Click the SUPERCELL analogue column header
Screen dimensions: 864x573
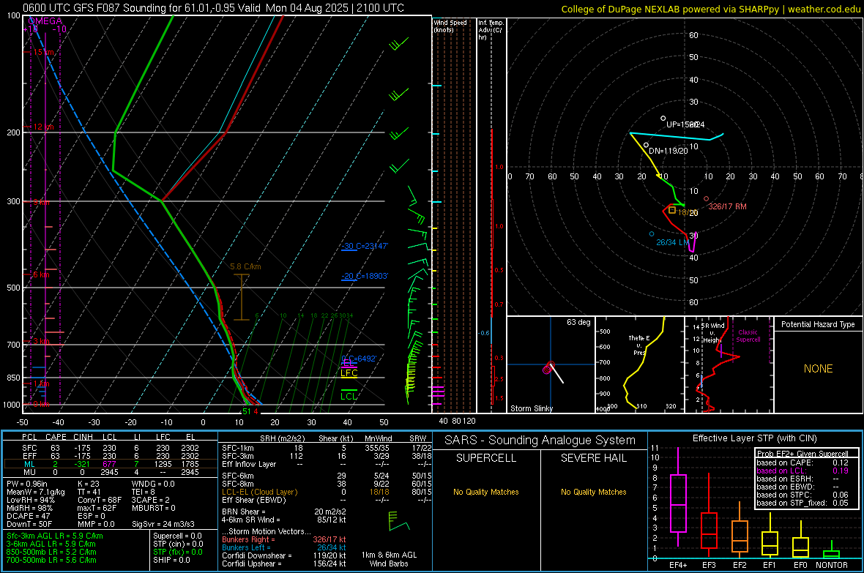tap(486, 458)
